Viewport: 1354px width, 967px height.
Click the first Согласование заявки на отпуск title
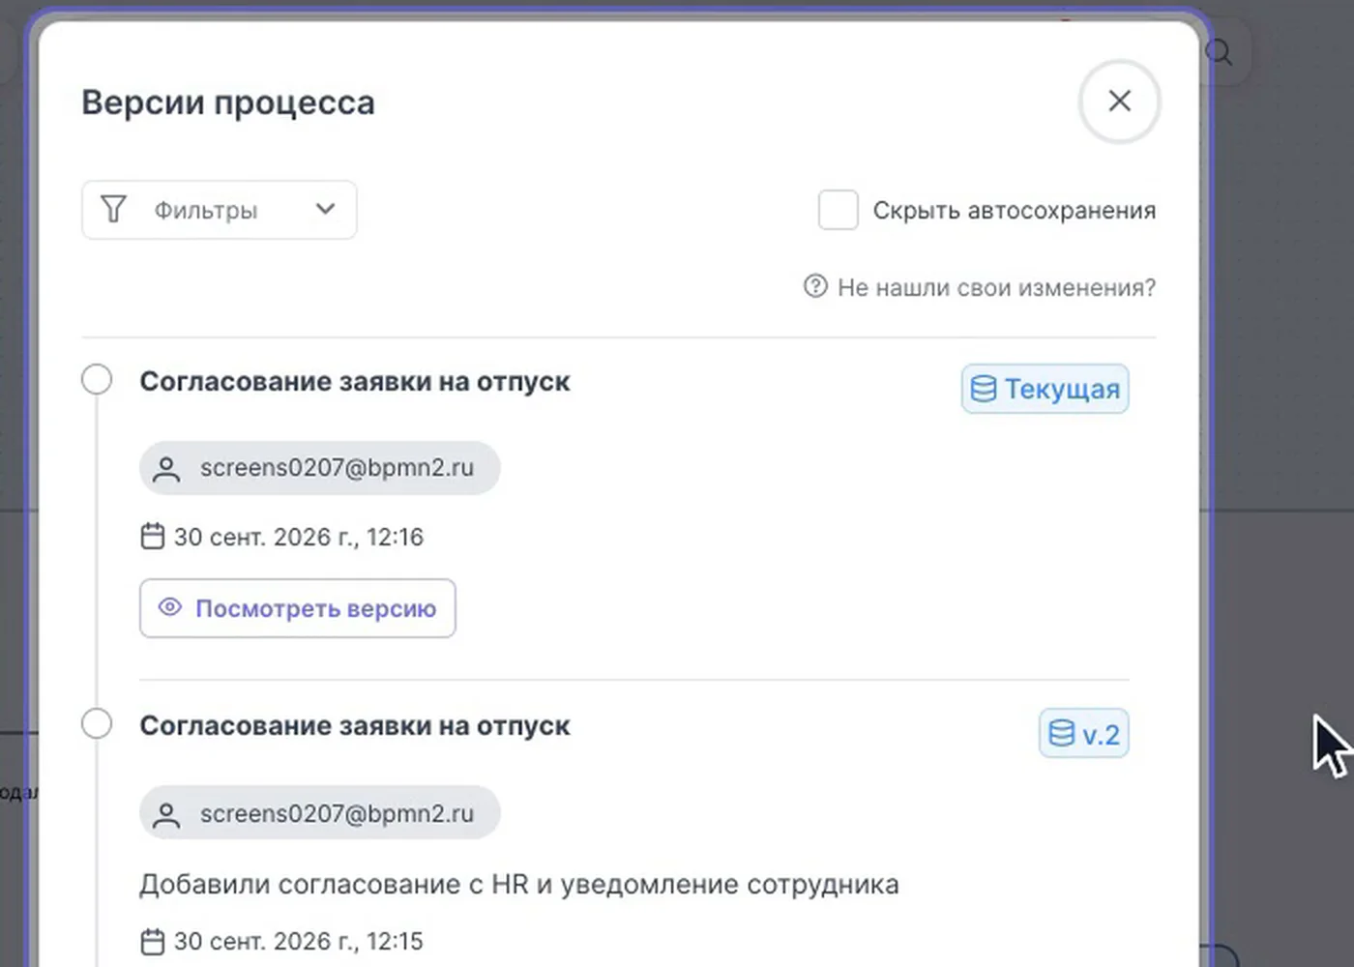coord(355,381)
